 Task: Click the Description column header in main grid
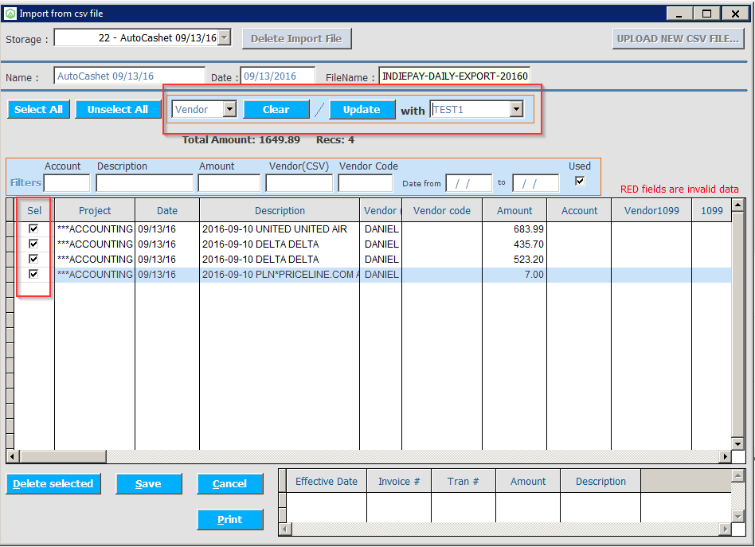pos(280,210)
